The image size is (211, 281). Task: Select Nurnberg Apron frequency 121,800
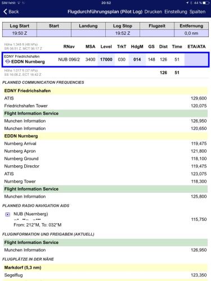click(105, 151)
